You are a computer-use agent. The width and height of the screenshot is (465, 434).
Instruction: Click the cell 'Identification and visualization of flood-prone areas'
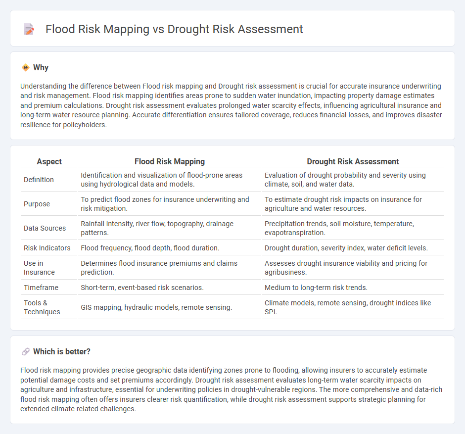170,180
